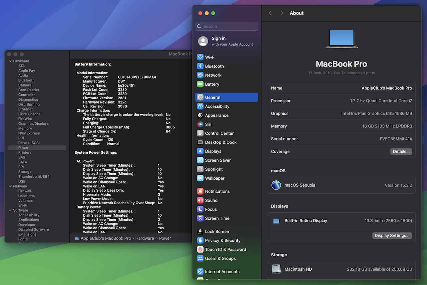Select USB in System Information sidebar
Image resolution: width=427 pixels, height=285 pixels.
tap(22, 181)
